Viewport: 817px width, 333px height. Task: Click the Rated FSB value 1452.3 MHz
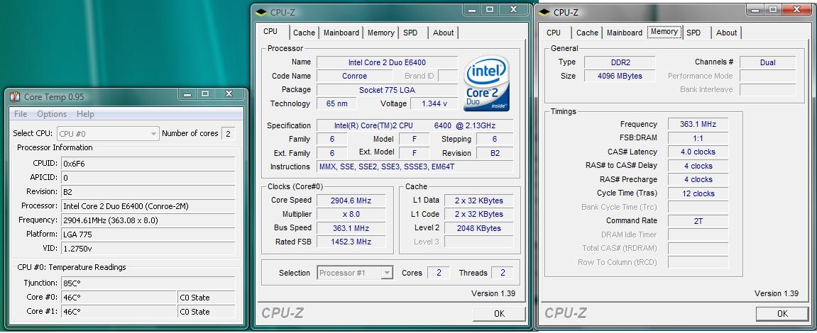[351, 242]
